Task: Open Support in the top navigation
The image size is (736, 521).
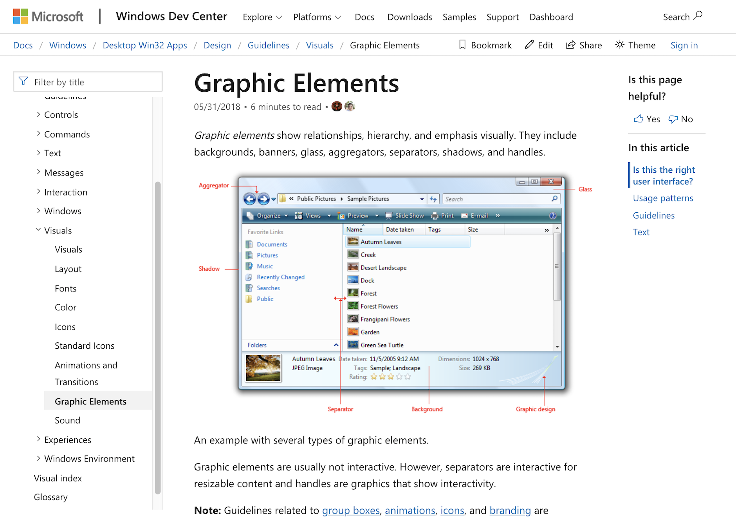Action: coord(503,17)
